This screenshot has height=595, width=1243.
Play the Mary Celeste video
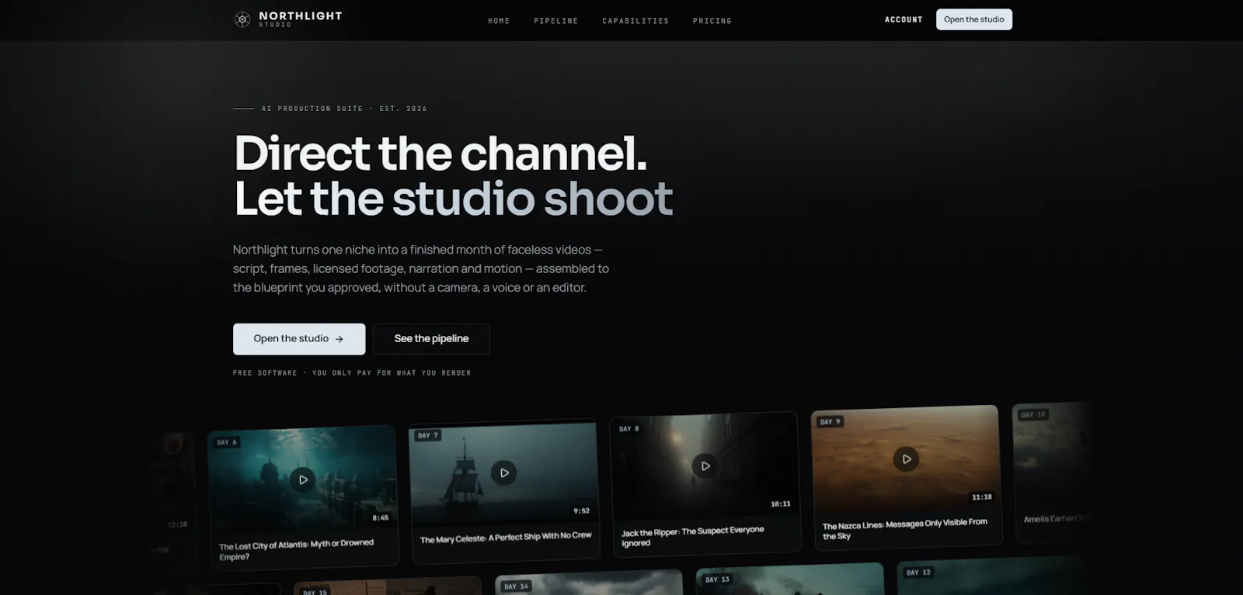[503, 472]
